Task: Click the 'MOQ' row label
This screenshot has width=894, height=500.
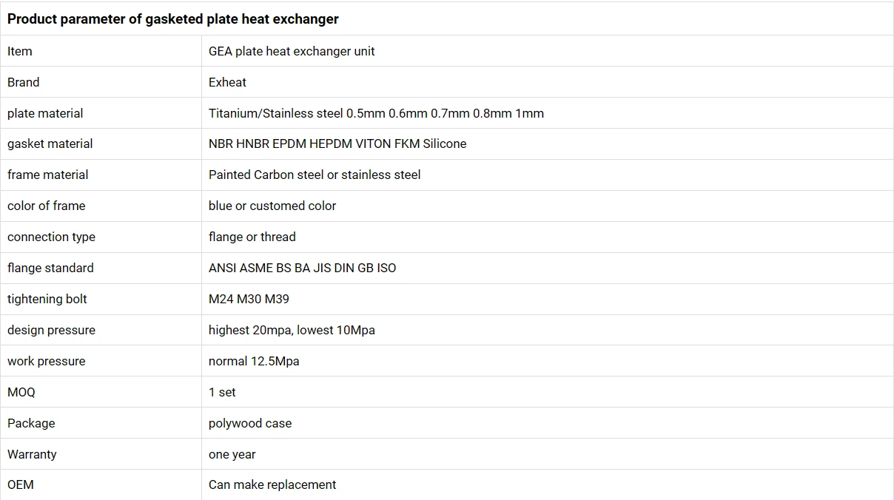Action: tap(21, 392)
